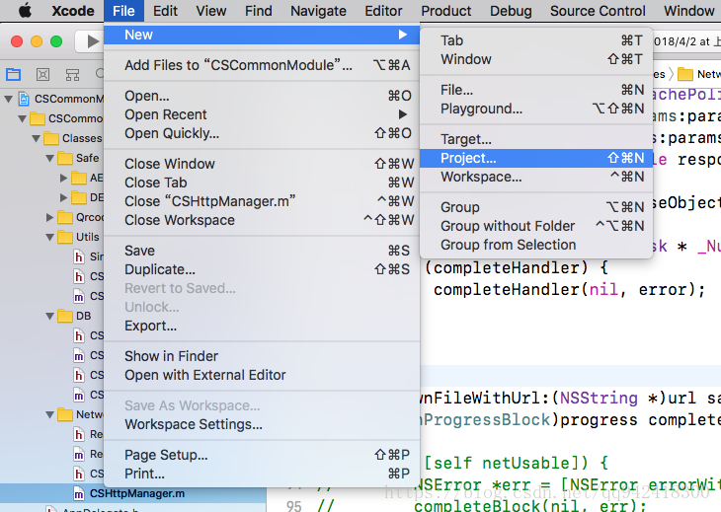Image resolution: width=721 pixels, height=512 pixels.
Task: Select Close Workspace
Action: [262, 220]
